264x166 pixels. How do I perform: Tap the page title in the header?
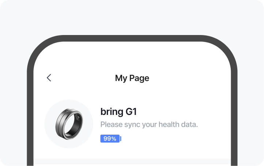tap(132, 78)
